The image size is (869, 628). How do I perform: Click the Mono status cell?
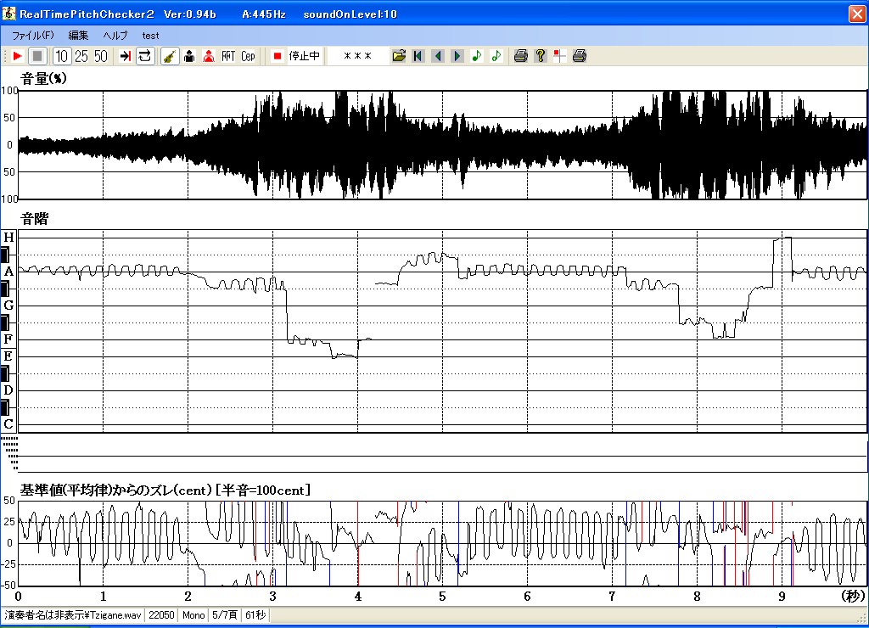pyautogui.click(x=193, y=615)
